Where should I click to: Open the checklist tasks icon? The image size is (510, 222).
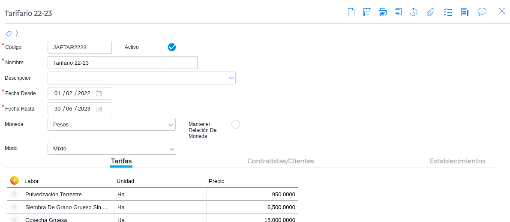point(448,12)
